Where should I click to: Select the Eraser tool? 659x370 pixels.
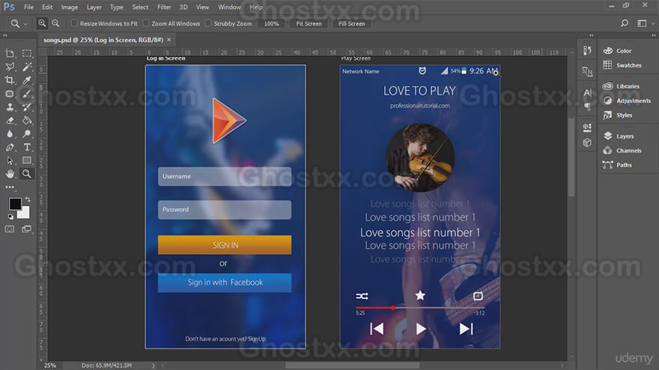[10, 120]
